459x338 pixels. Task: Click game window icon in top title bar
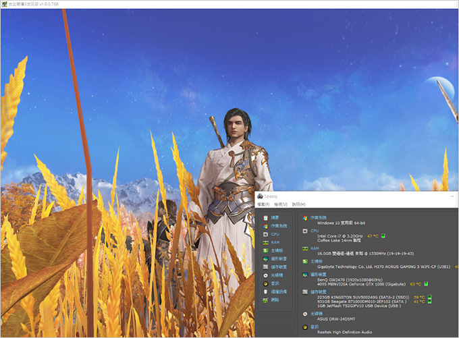click(x=4, y=4)
